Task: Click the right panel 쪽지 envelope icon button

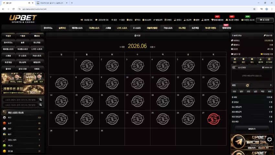Action: (x=252, y=60)
